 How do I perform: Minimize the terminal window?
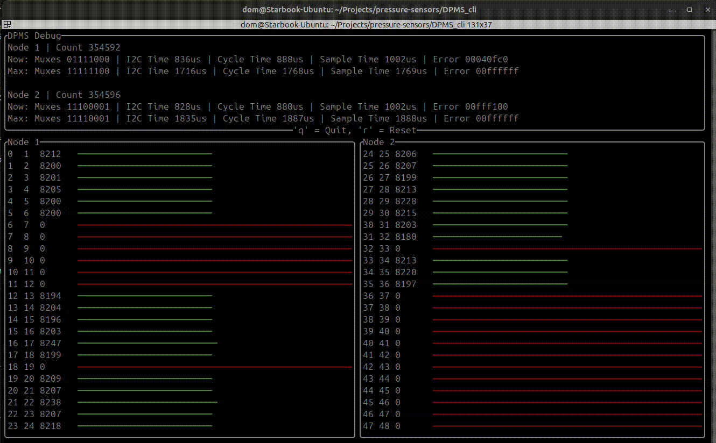(670, 10)
